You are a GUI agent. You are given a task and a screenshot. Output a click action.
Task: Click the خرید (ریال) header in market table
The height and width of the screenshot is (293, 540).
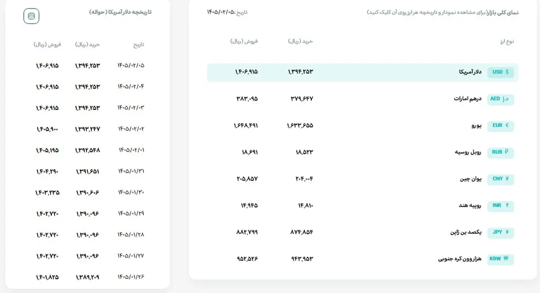[x=300, y=41]
